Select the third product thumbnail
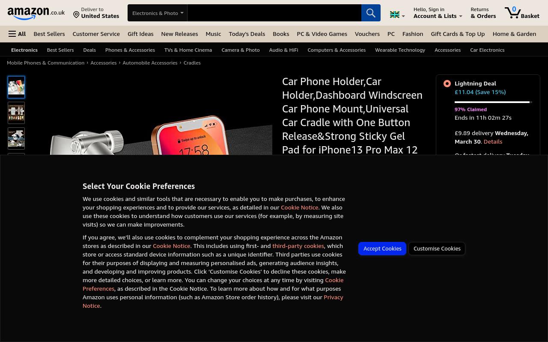This screenshot has width=548, height=342. tap(16, 139)
